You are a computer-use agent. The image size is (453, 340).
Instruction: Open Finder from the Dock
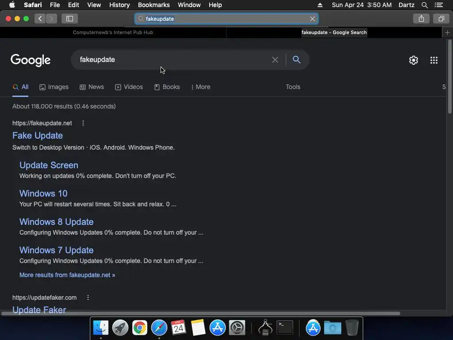[x=100, y=328]
